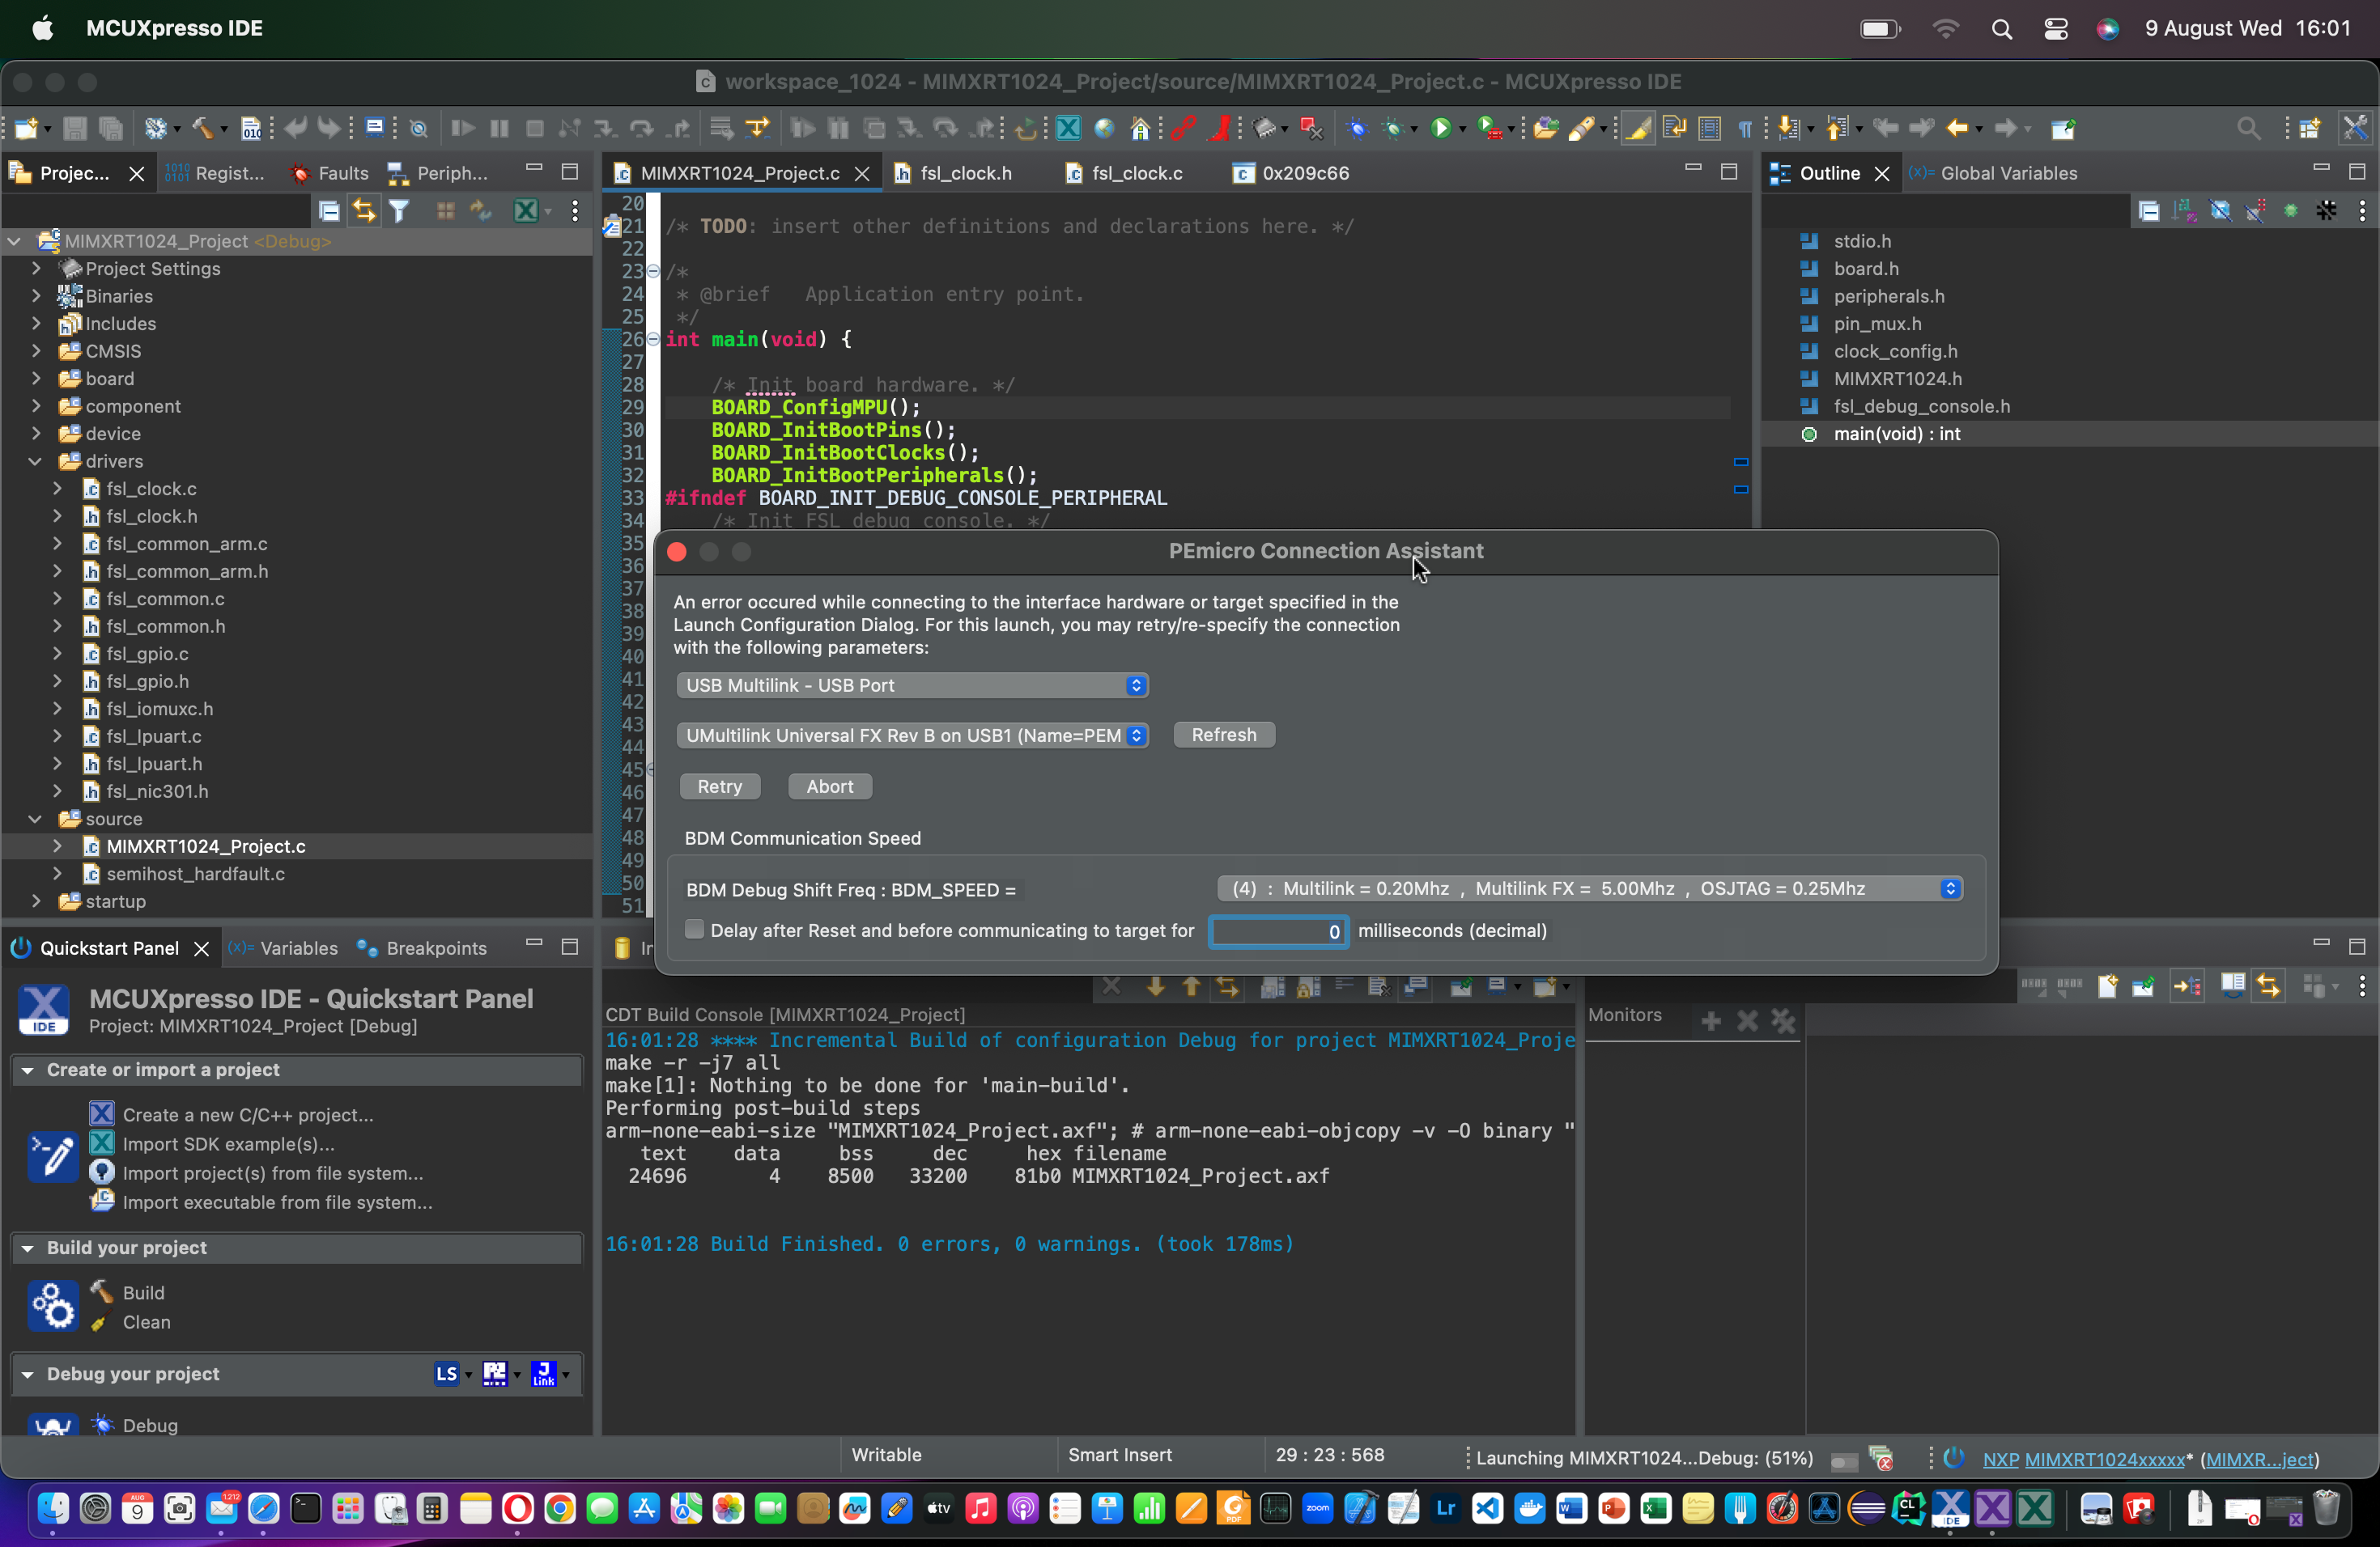Open the Global Variables tab
Screen dimensions: 2380x1547
(2007, 173)
